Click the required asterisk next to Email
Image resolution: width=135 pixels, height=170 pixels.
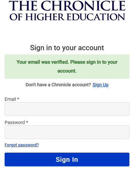(18, 99)
